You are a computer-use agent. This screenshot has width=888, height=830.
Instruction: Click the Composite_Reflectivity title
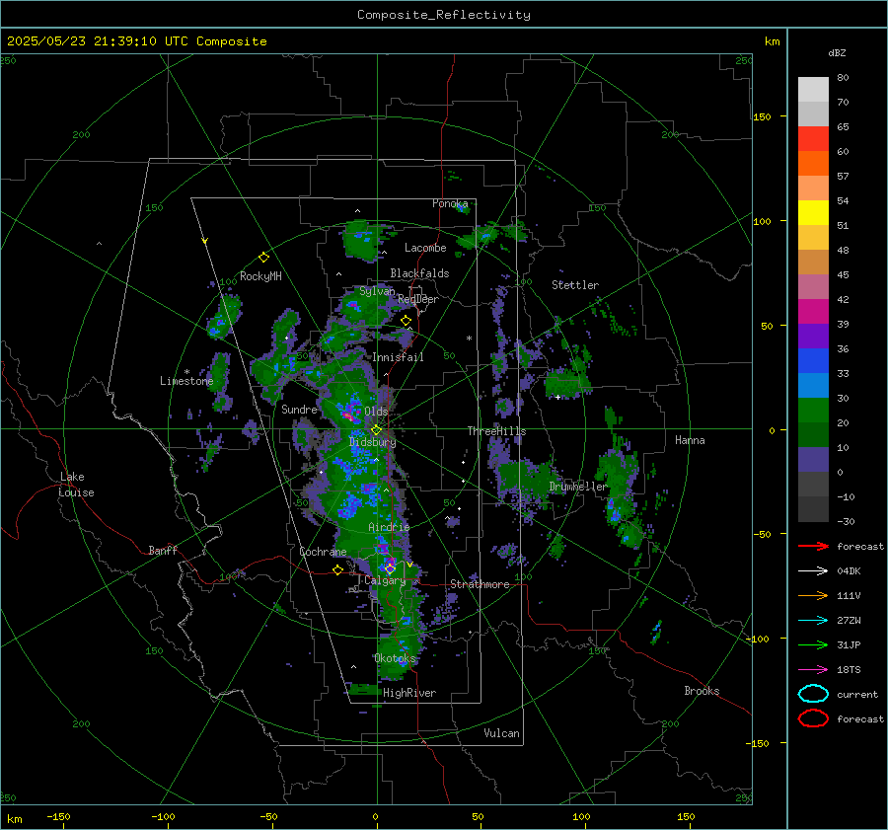(443, 15)
